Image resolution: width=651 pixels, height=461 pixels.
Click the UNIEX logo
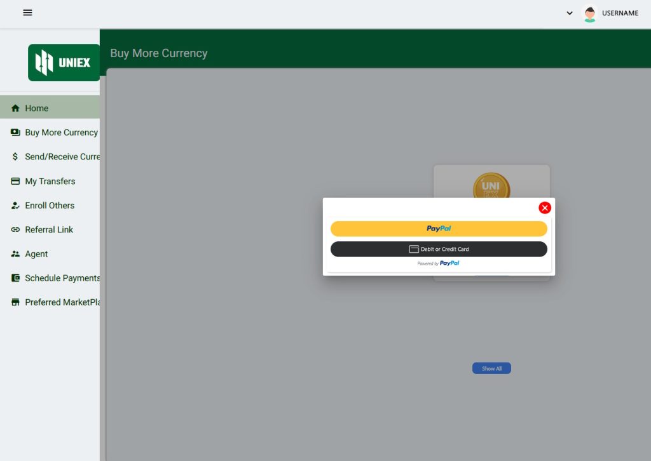pyautogui.click(x=64, y=63)
